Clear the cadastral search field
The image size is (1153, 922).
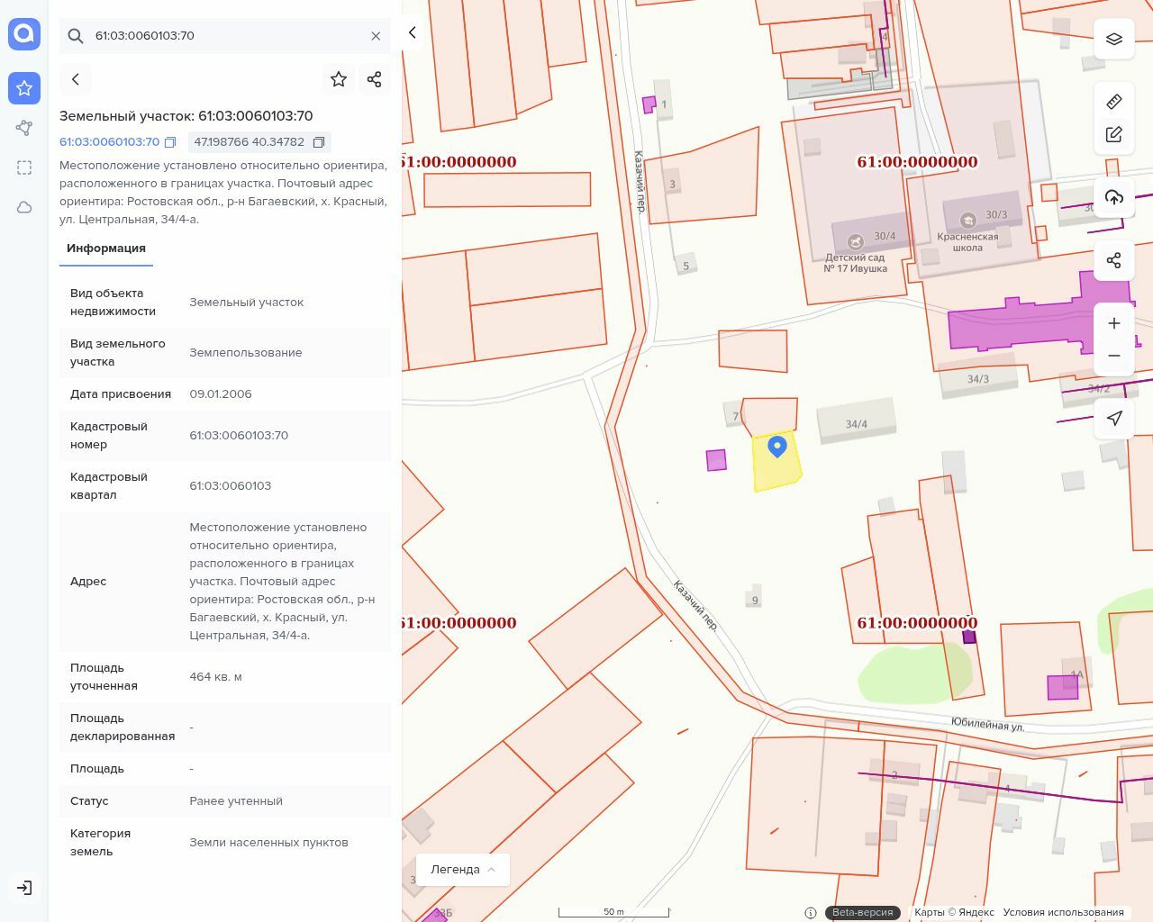[x=376, y=36]
